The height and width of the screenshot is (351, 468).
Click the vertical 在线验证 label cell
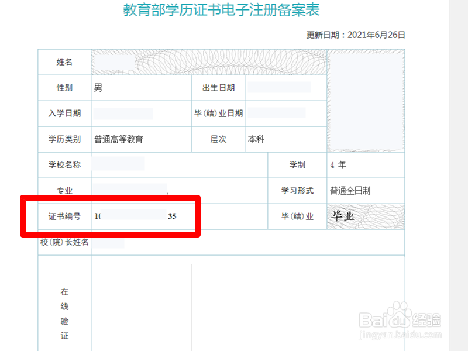click(x=64, y=314)
